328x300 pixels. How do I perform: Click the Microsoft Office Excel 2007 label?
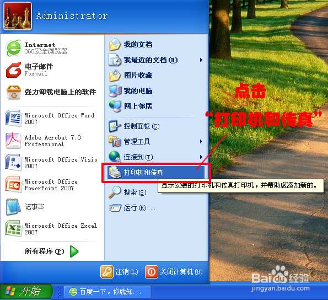(x=61, y=229)
